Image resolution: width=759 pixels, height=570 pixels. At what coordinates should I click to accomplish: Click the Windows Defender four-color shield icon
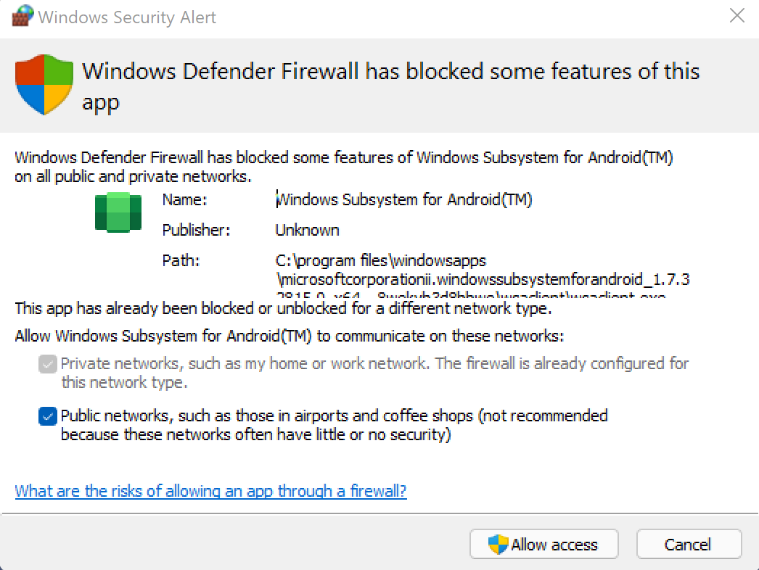tap(44, 85)
